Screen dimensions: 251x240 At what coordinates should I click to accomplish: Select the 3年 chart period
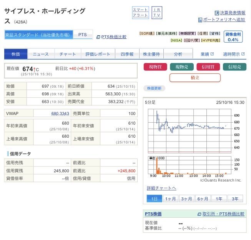(x=235, y=199)
